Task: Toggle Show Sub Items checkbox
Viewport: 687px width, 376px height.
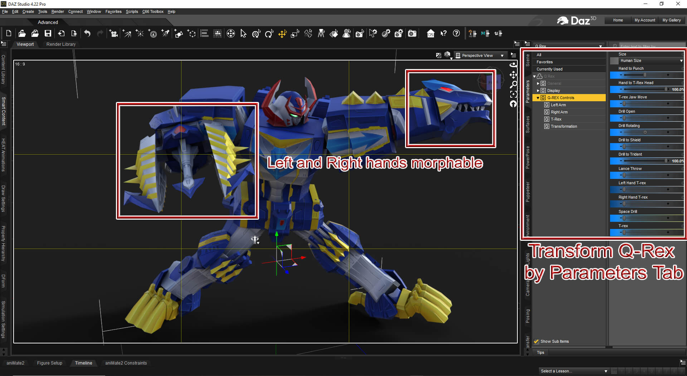Action: [x=536, y=341]
